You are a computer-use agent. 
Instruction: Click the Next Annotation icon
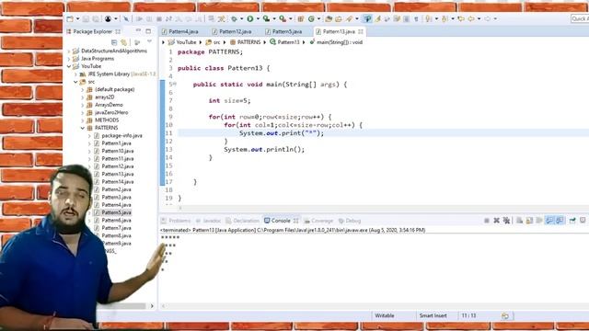pos(428,18)
